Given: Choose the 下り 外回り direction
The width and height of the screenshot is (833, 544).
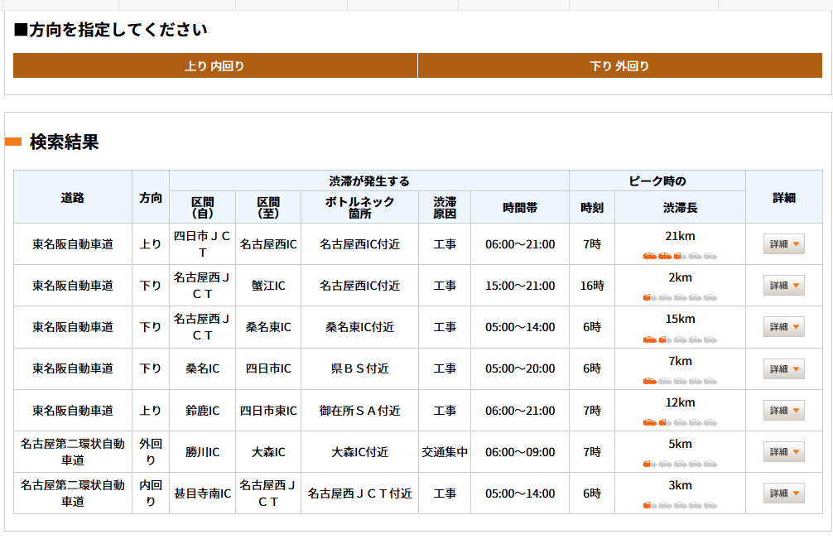Looking at the screenshot, I should point(619,66).
